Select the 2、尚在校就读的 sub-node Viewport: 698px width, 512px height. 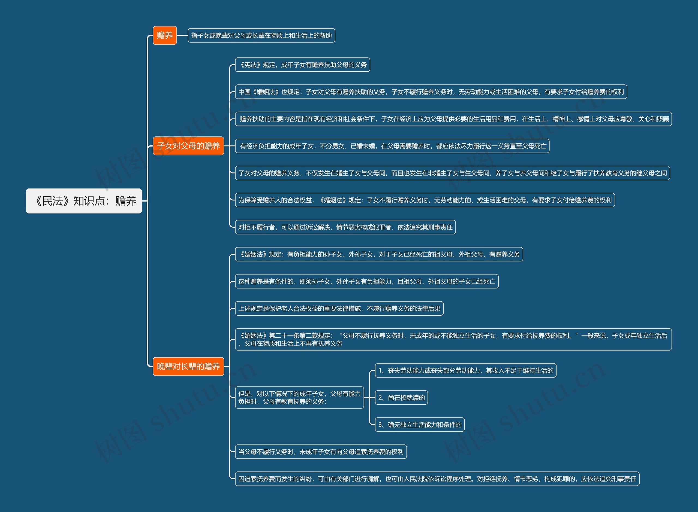pyautogui.click(x=401, y=397)
